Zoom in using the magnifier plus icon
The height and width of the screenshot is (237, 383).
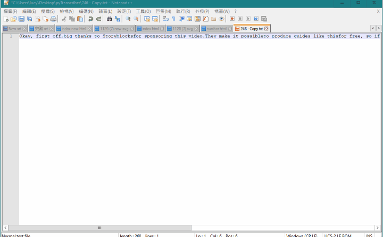tap(128, 19)
